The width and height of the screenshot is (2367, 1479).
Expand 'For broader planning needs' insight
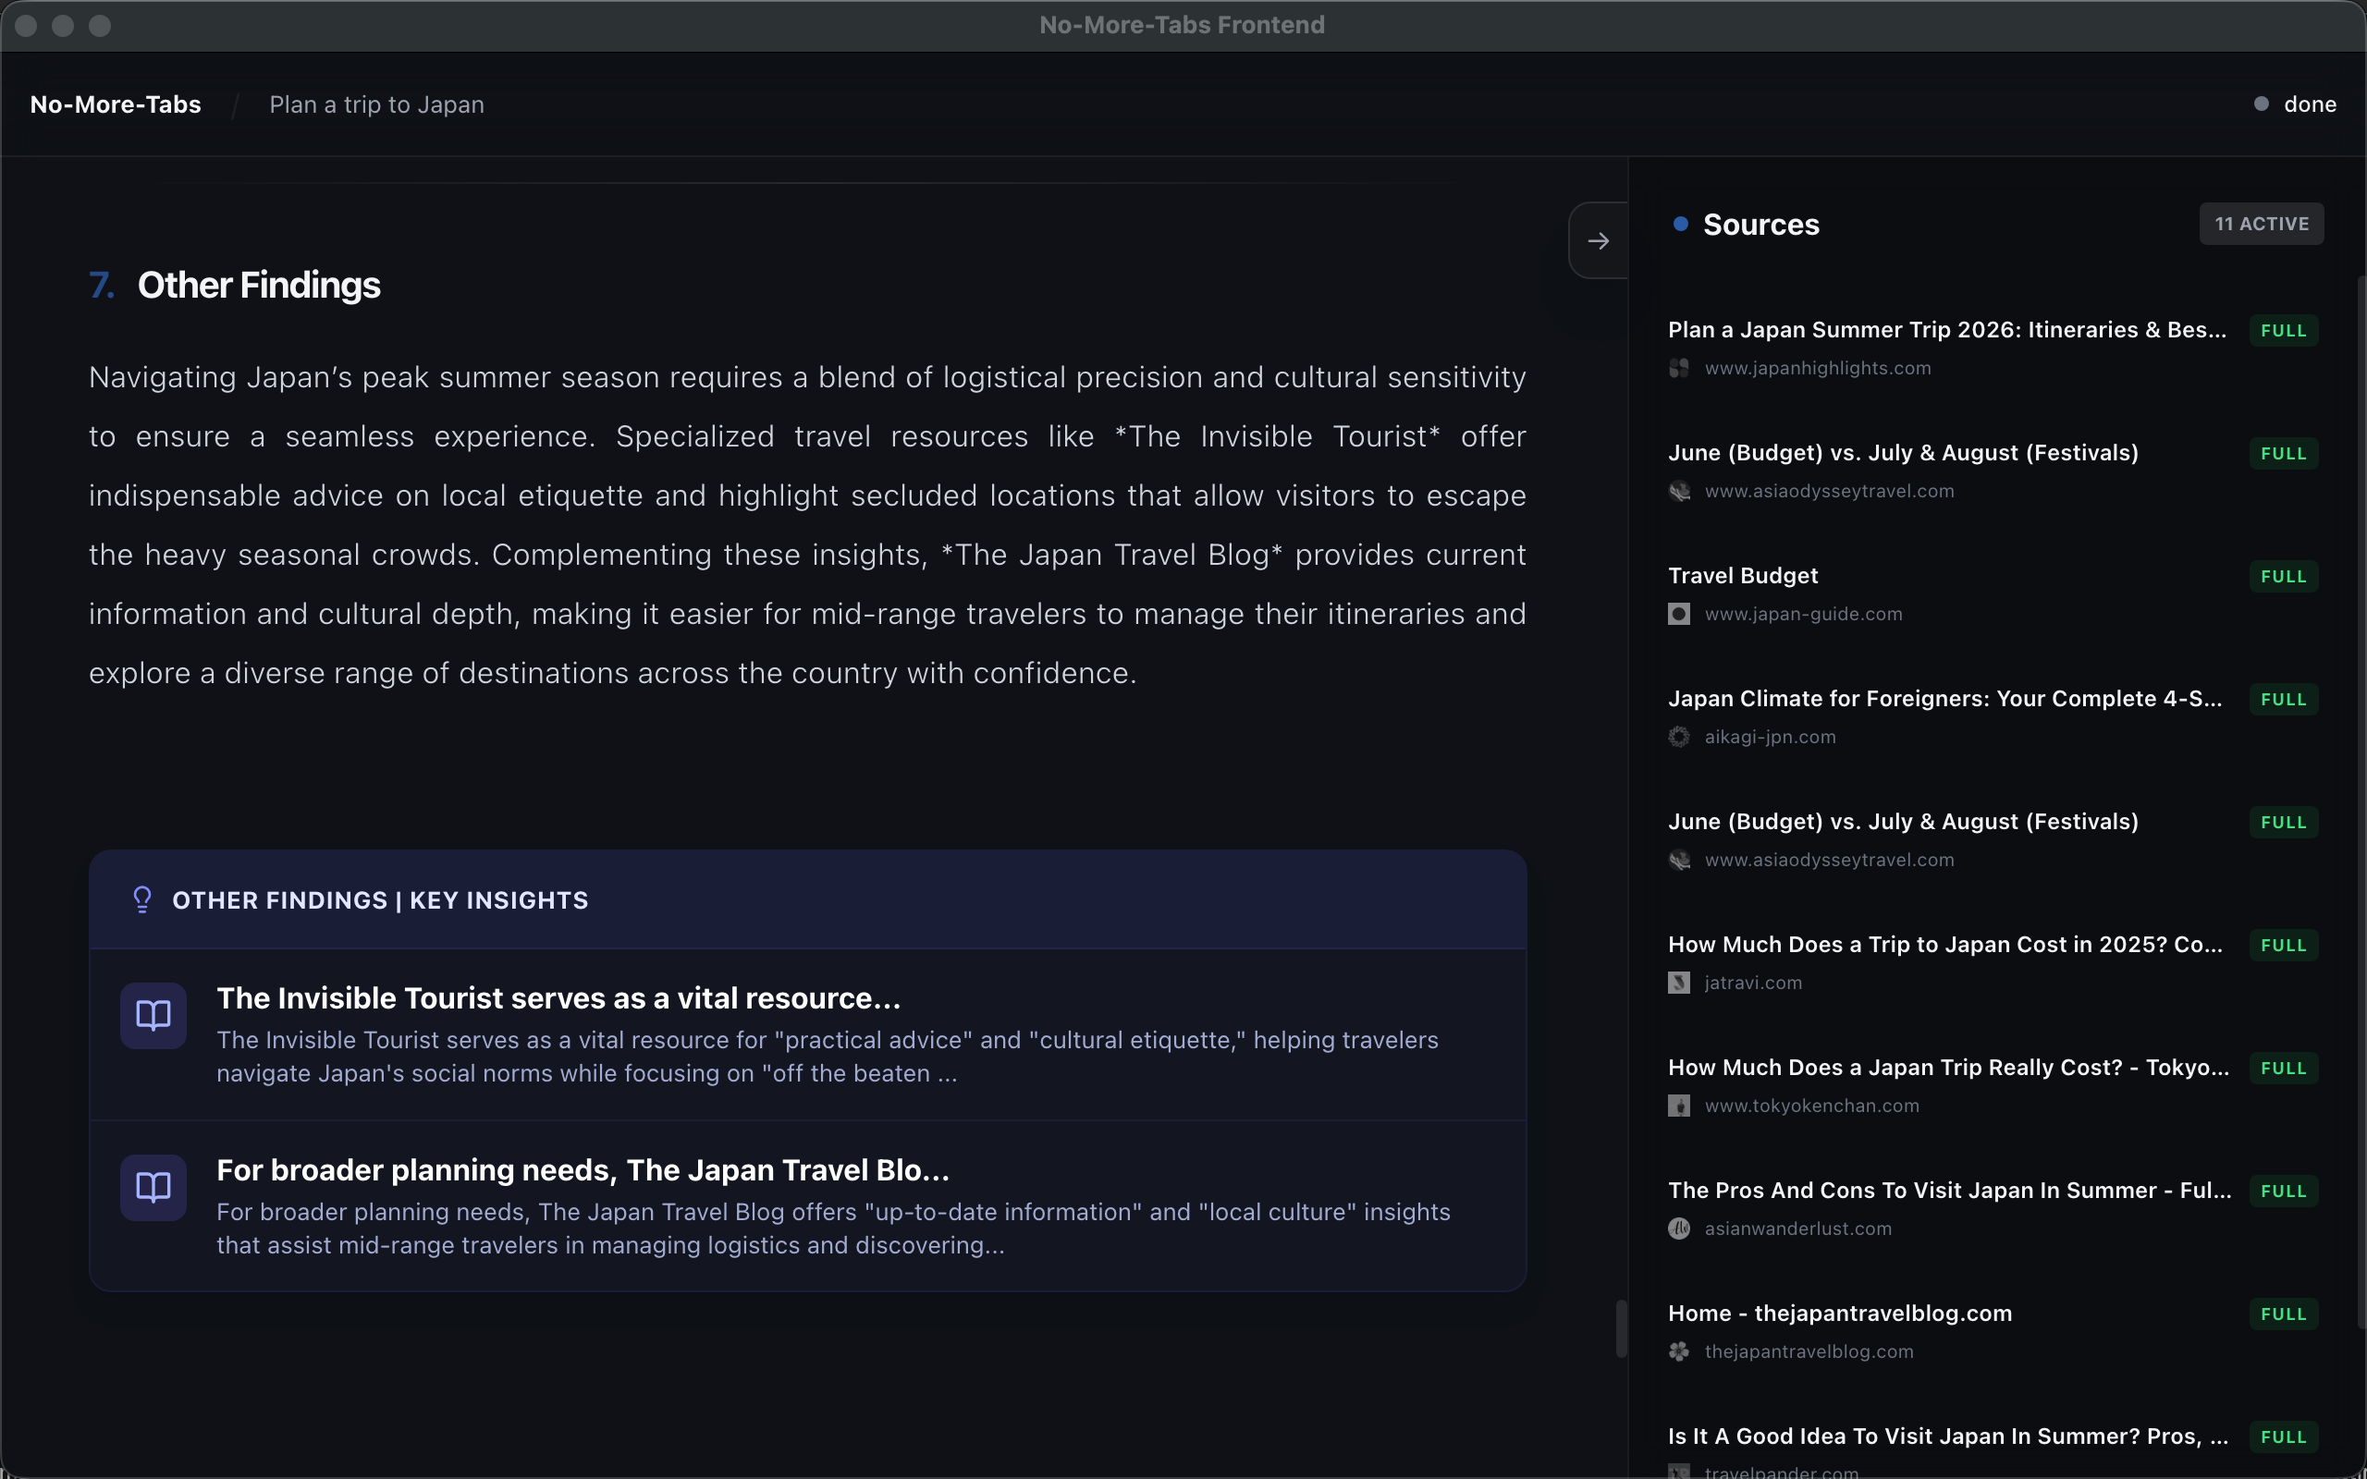pyautogui.click(x=582, y=1171)
